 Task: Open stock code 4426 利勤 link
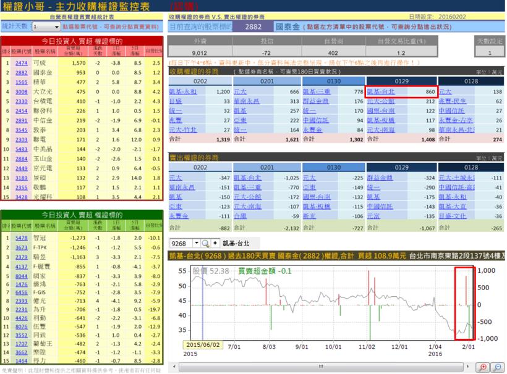pos(22,318)
